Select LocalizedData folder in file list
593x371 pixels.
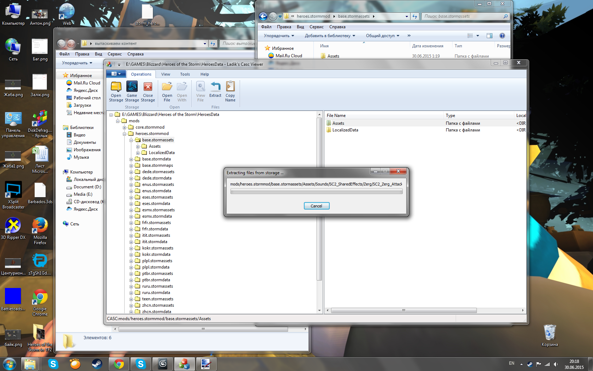[345, 130]
